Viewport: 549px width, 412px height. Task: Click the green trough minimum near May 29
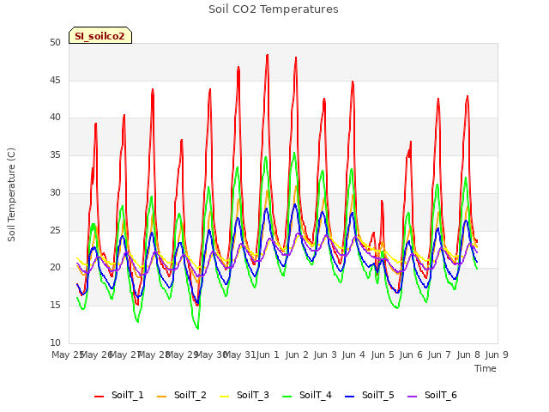point(198,328)
